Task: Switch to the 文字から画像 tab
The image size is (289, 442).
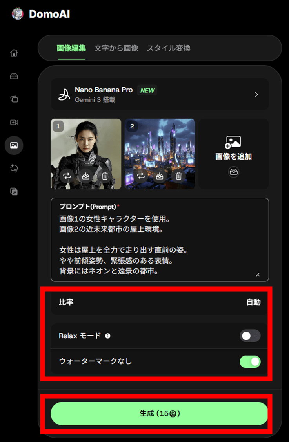Action: pos(116,48)
